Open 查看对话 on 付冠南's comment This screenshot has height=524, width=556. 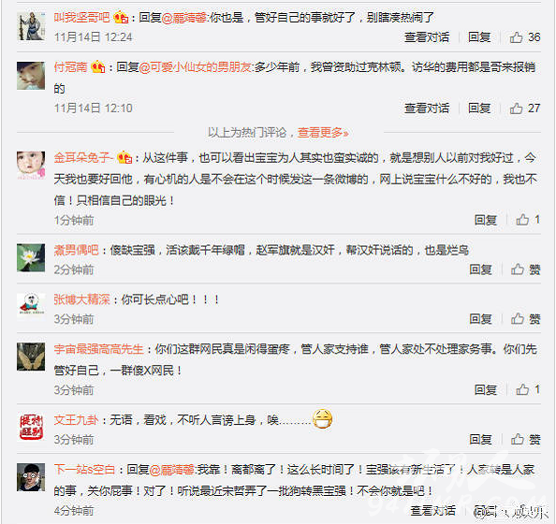[427, 109]
